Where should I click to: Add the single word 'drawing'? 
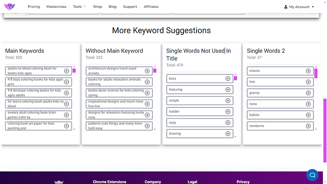point(228,134)
